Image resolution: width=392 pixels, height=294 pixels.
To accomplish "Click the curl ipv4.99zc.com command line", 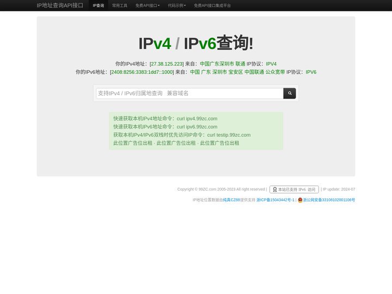I will 166,119.
